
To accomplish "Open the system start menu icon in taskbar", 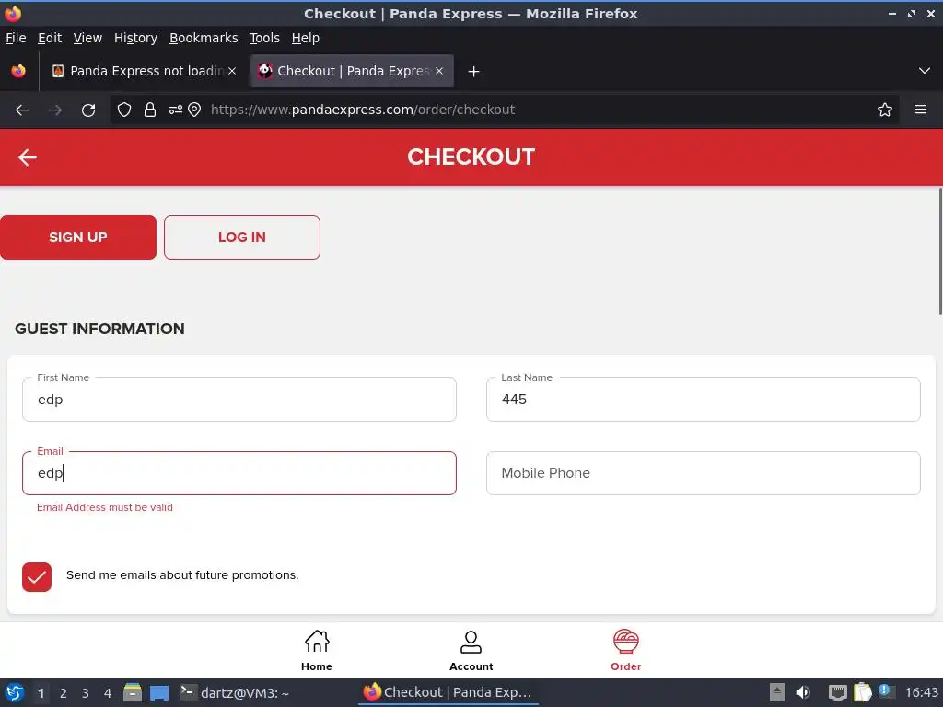I will pyautogui.click(x=15, y=692).
